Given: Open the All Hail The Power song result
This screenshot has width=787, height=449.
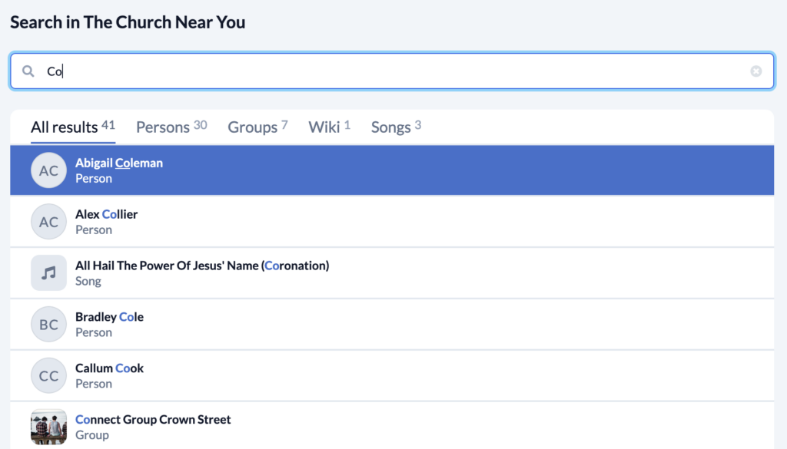Looking at the screenshot, I should pyautogui.click(x=392, y=273).
